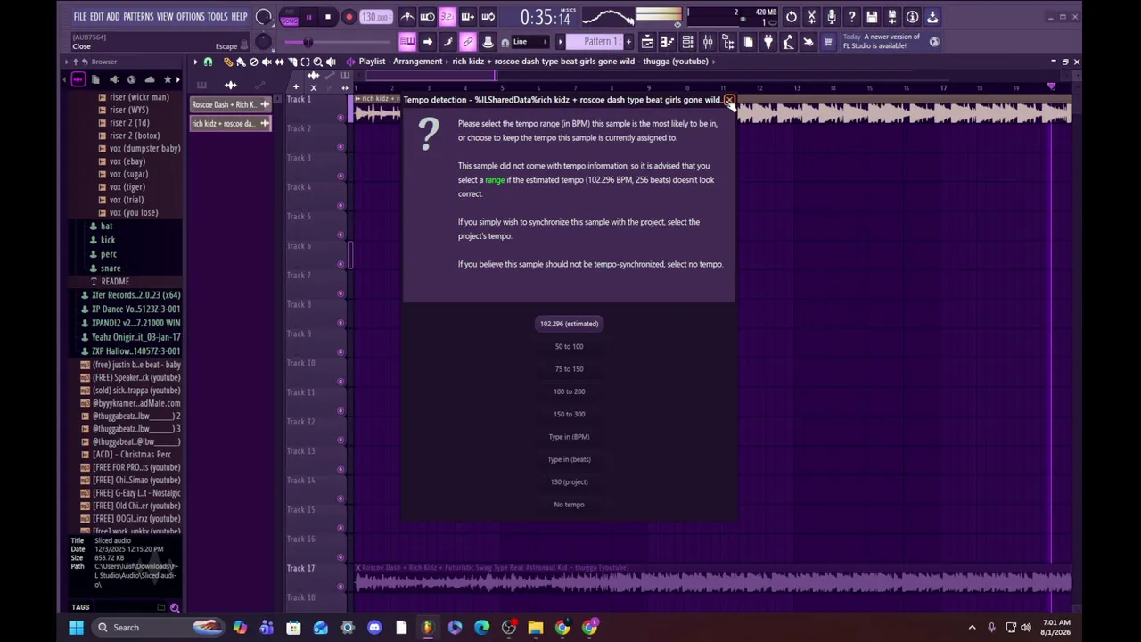Close the Tempo detection dialog

click(729, 100)
